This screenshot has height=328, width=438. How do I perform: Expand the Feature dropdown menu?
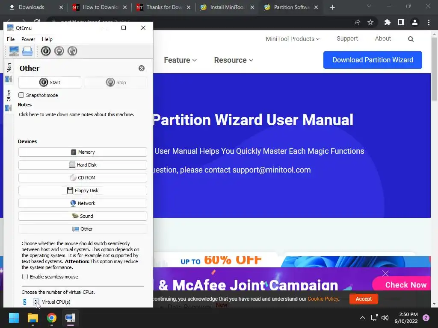pos(181,60)
